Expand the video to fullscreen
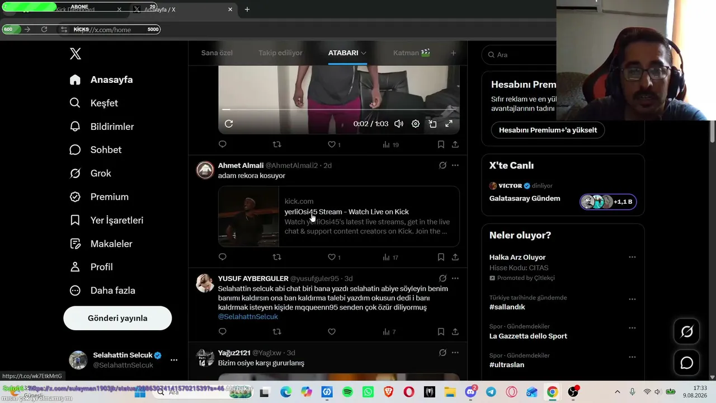The height and width of the screenshot is (403, 716). coord(449,124)
